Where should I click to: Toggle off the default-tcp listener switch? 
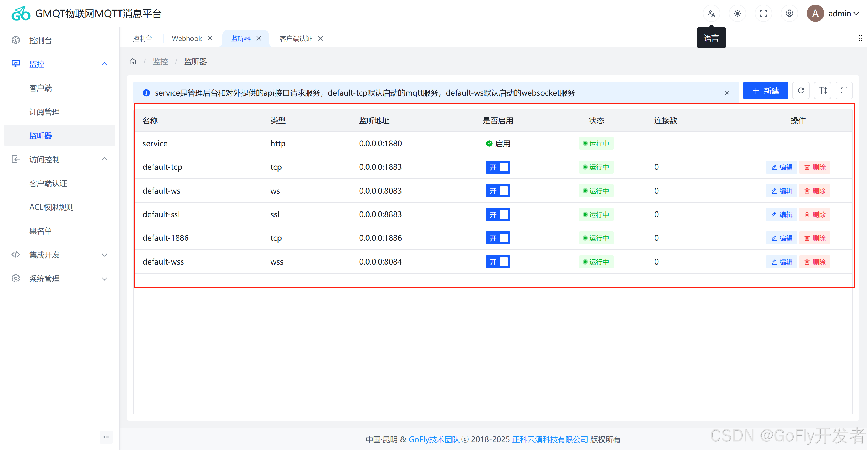tap(497, 167)
